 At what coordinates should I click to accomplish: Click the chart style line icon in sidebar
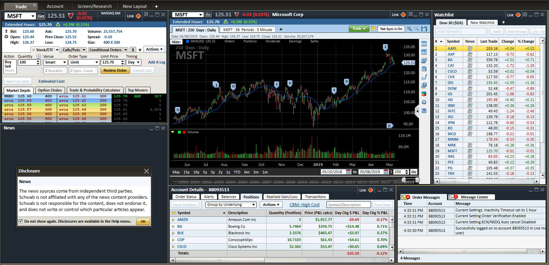(x=424, y=52)
